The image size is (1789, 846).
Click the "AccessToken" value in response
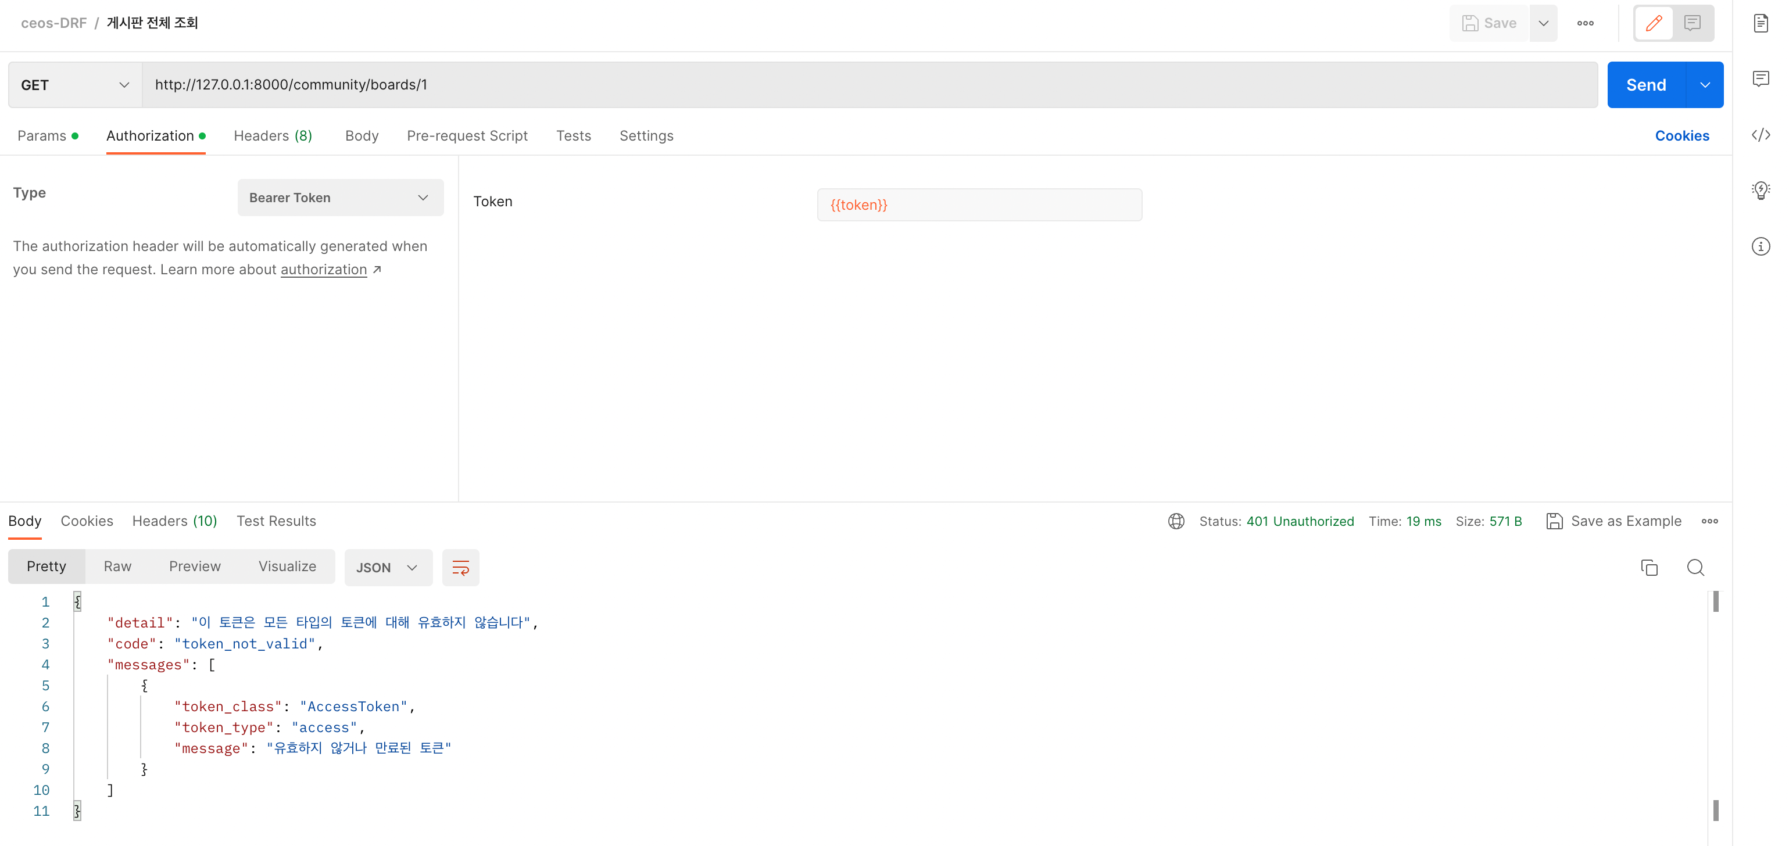tap(353, 707)
